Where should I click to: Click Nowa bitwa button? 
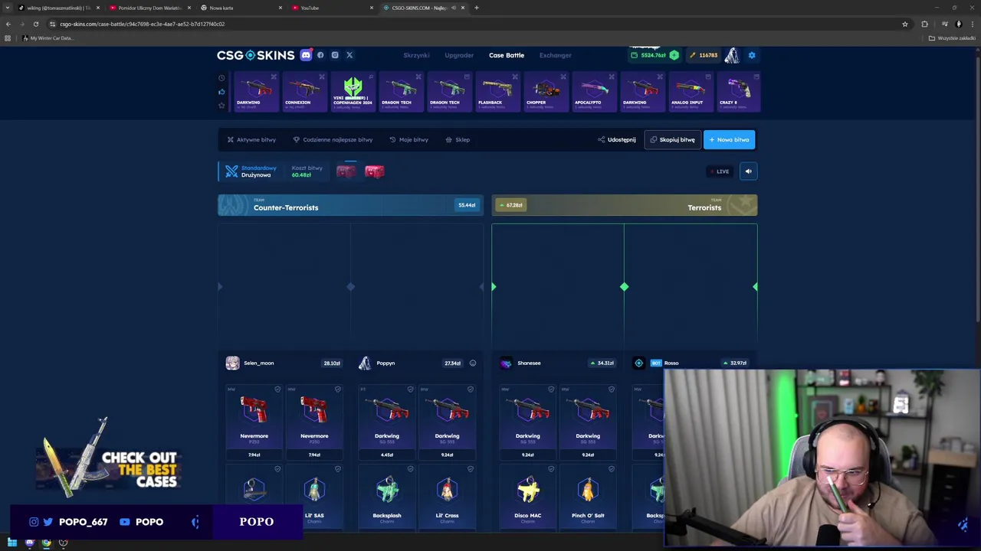point(729,140)
